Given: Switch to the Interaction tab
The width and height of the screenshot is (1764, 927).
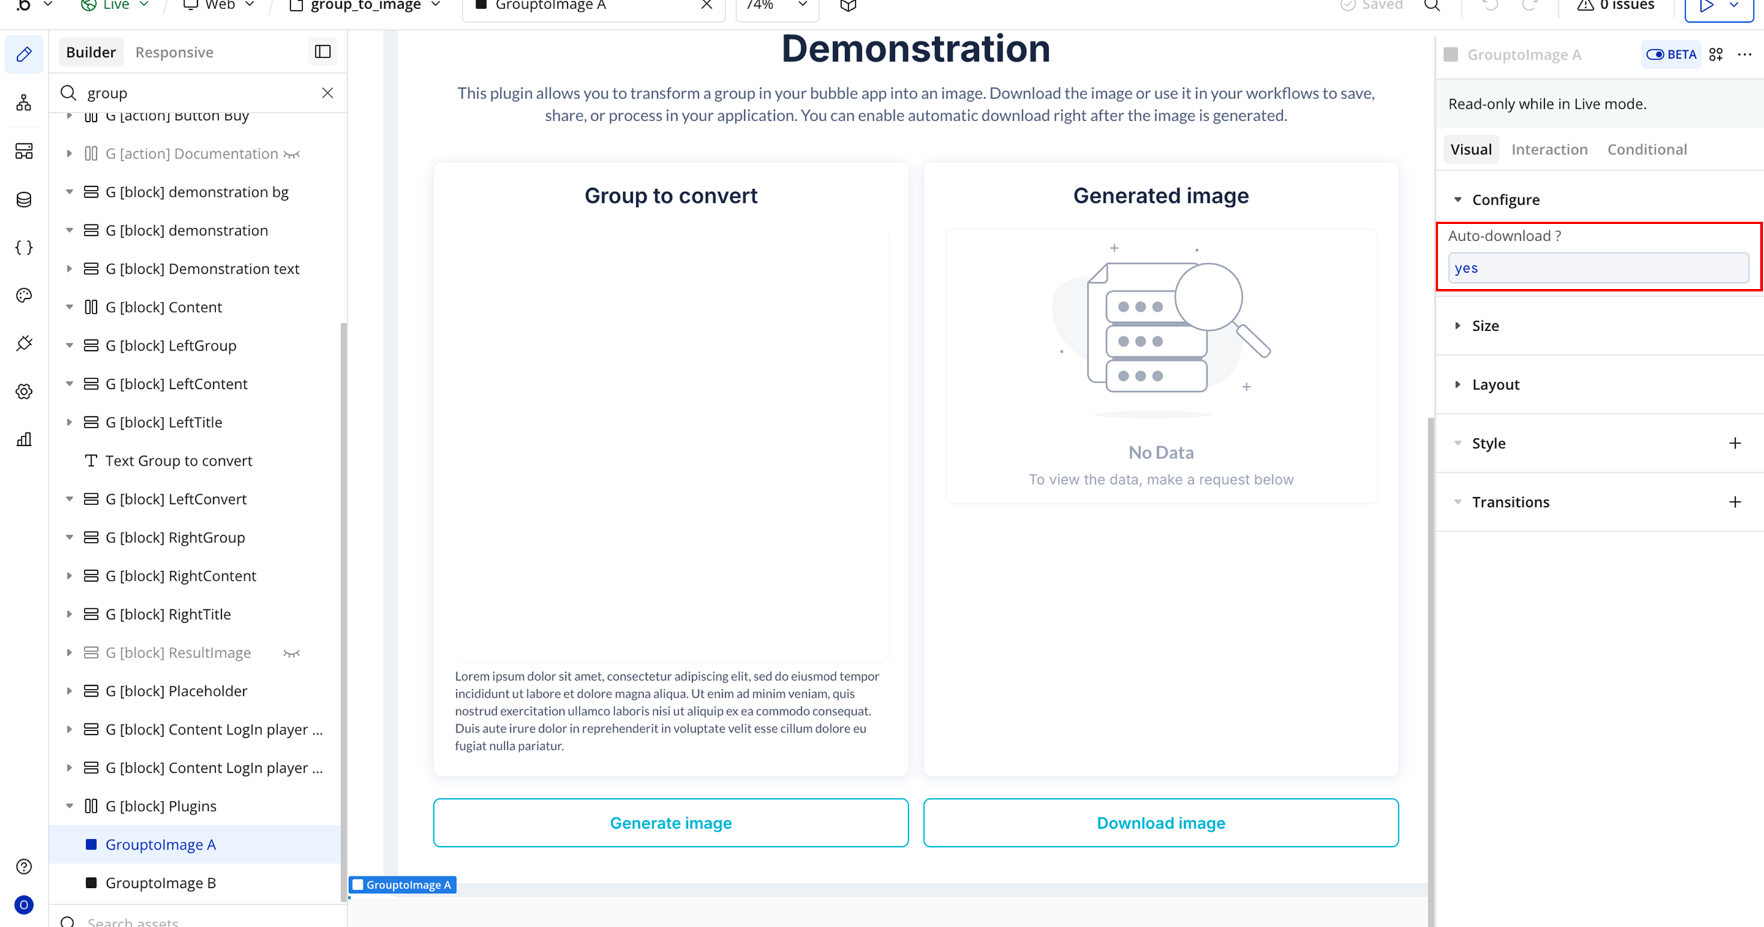Looking at the screenshot, I should [1549, 149].
